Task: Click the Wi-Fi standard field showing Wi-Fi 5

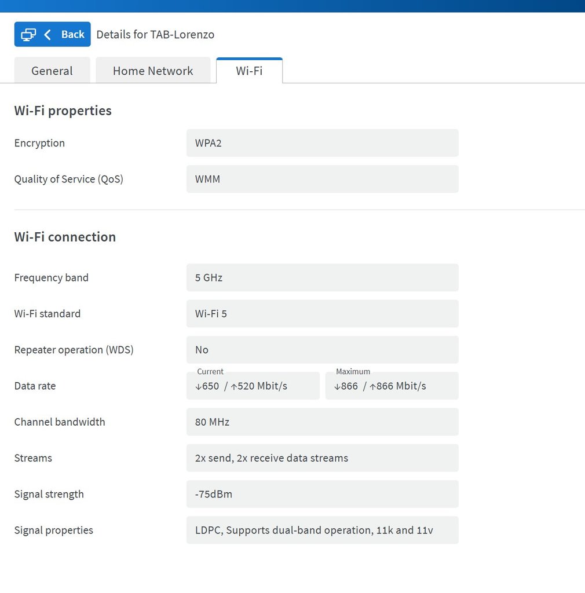Action: pos(323,313)
